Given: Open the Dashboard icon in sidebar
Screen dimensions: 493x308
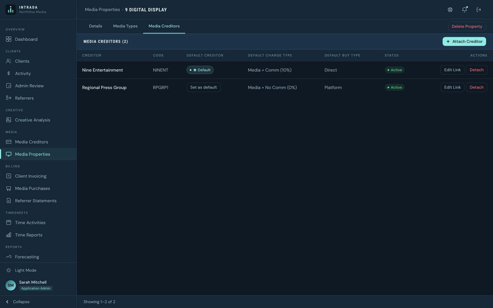Looking at the screenshot, I should (x=9, y=39).
